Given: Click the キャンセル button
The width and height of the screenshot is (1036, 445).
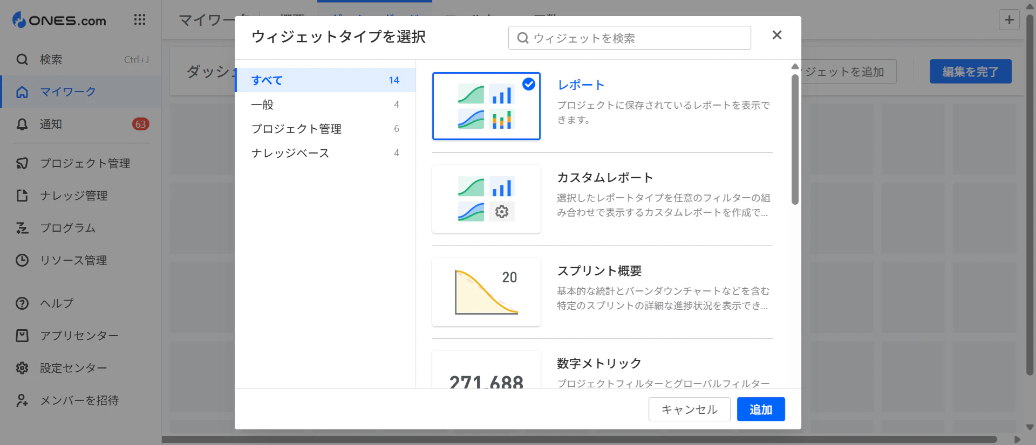Looking at the screenshot, I should (689, 409).
